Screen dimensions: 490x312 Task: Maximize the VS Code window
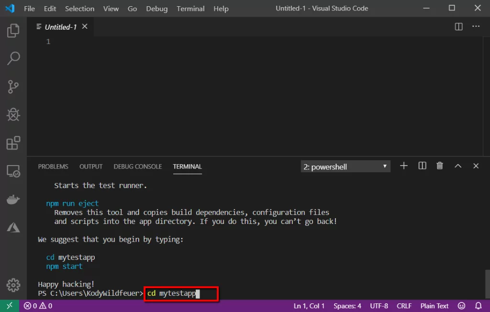tap(452, 8)
